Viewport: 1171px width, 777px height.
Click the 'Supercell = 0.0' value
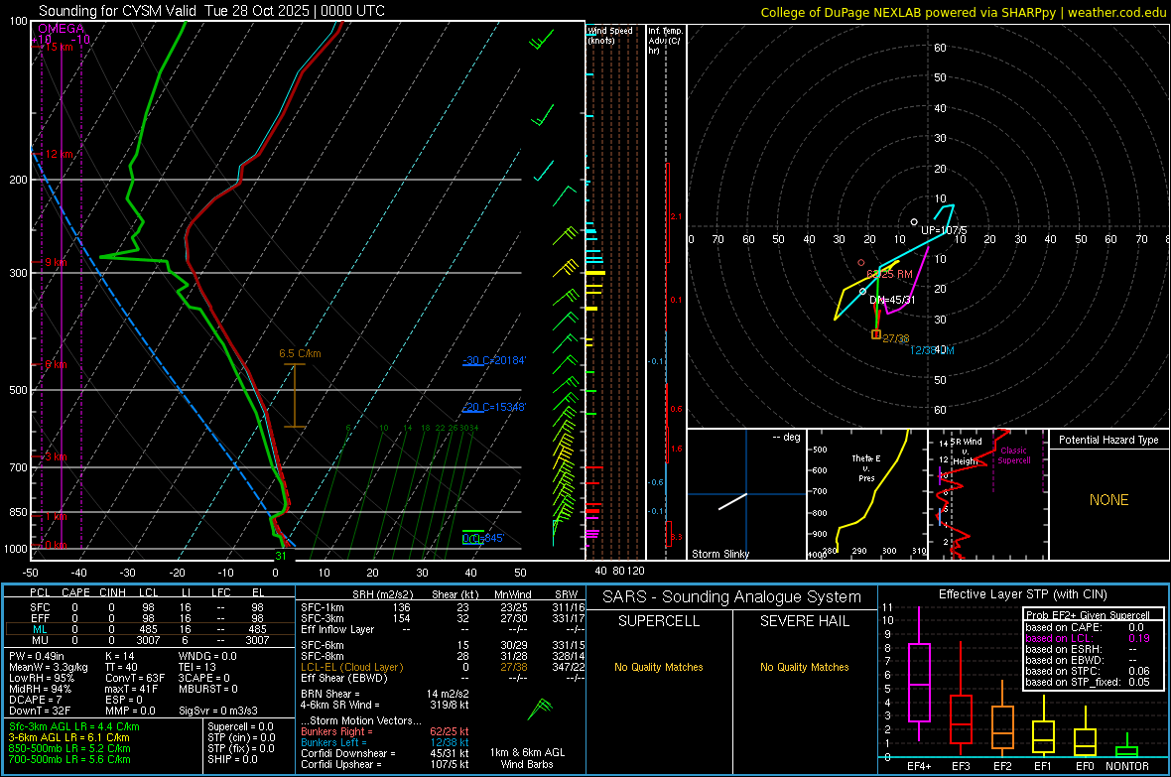coord(240,726)
